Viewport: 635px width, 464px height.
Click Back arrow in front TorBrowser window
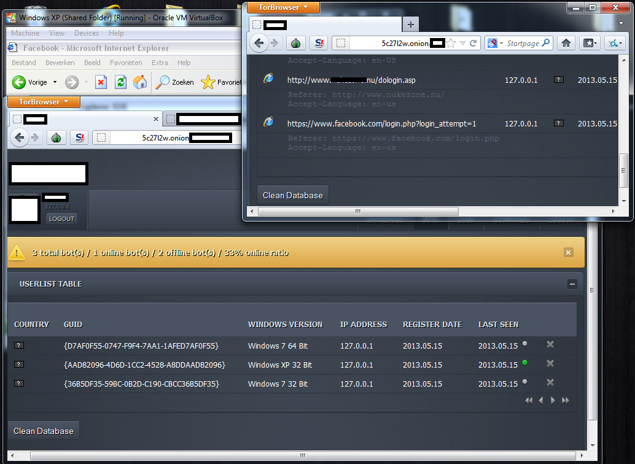coord(259,43)
